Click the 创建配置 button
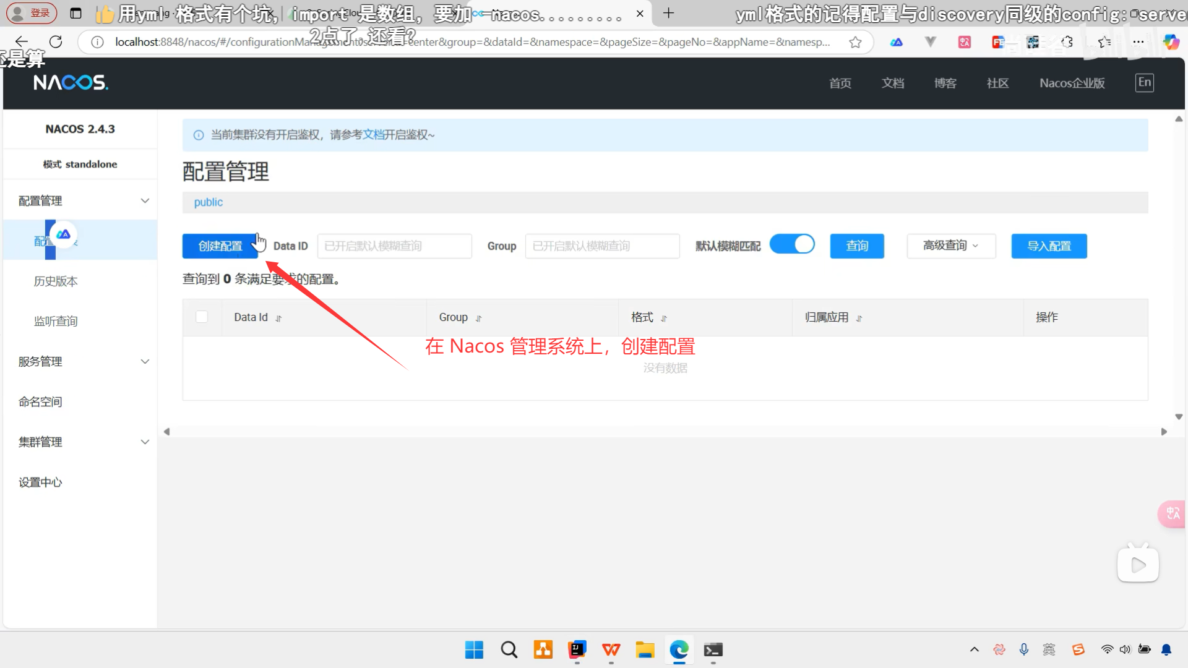This screenshot has width=1188, height=668. pyautogui.click(x=220, y=246)
